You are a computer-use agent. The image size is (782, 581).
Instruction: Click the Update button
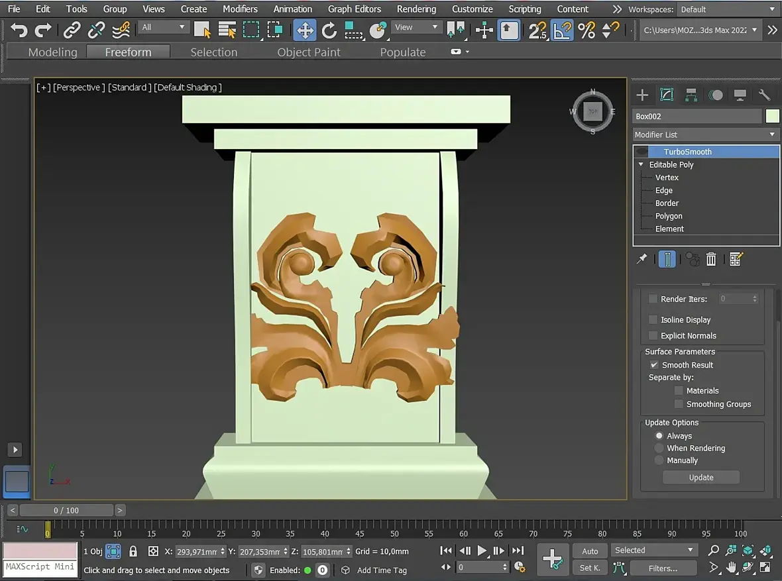tap(700, 478)
